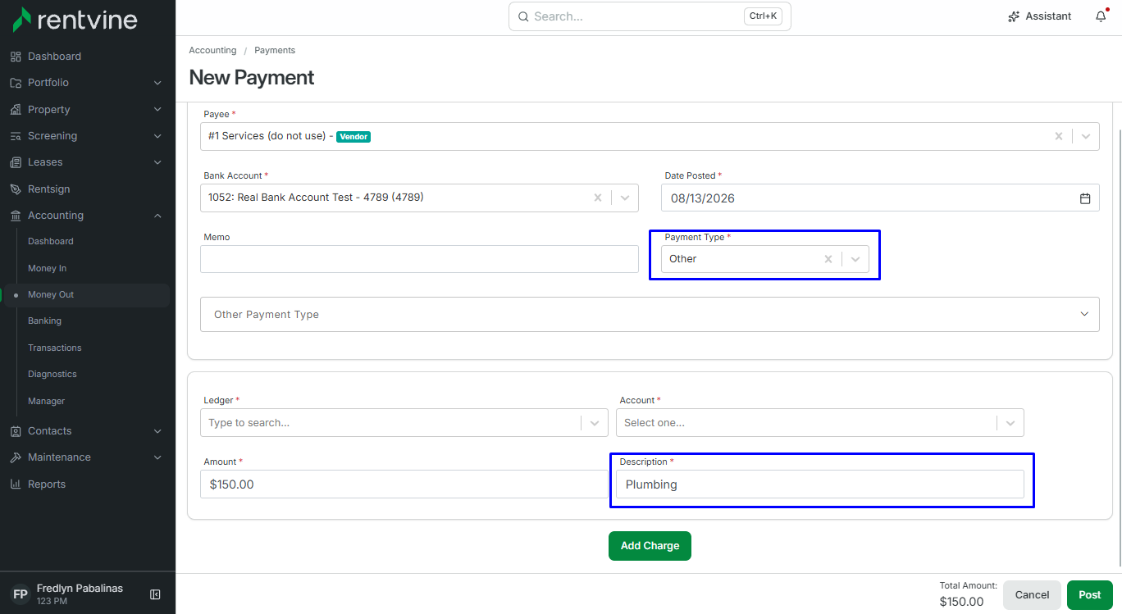Click the Post button
The height and width of the screenshot is (614, 1122).
tap(1090, 595)
